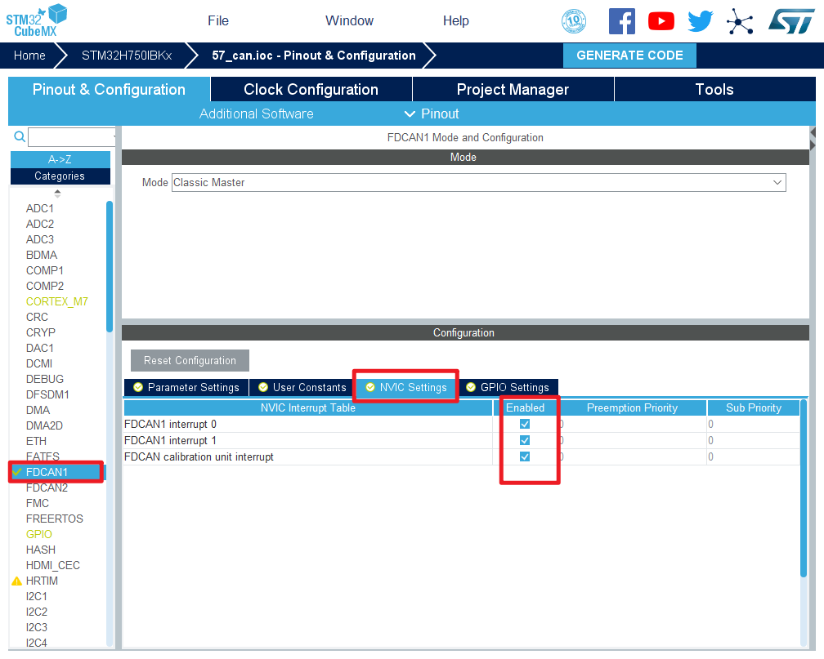Click the ST logo icon

tap(790, 21)
